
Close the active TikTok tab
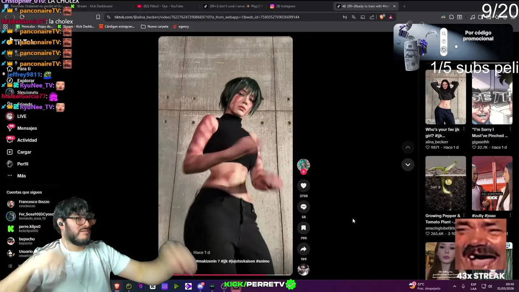[x=394, y=6]
